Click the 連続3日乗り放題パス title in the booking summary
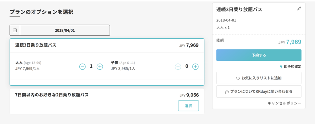 pos(239,10)
